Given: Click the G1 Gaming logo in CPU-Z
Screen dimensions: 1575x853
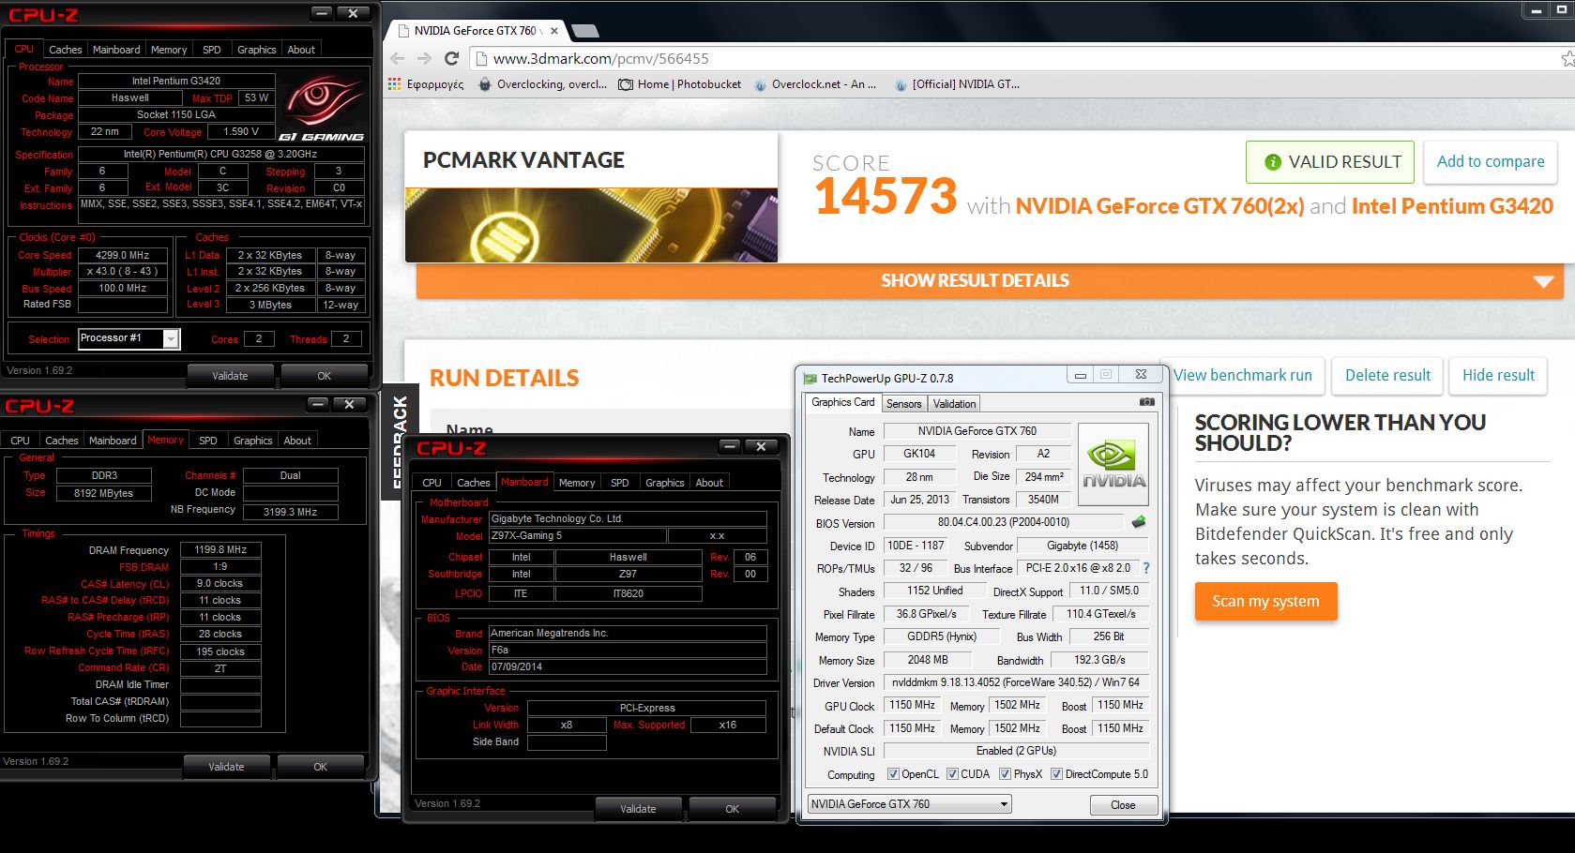Looking at the screenshot, I should click(x=322, y=108).
